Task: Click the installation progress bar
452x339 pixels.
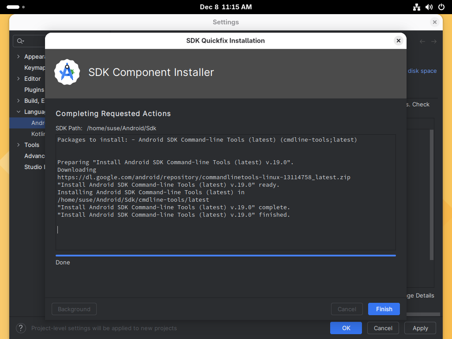Action: [x=226, y=256]
